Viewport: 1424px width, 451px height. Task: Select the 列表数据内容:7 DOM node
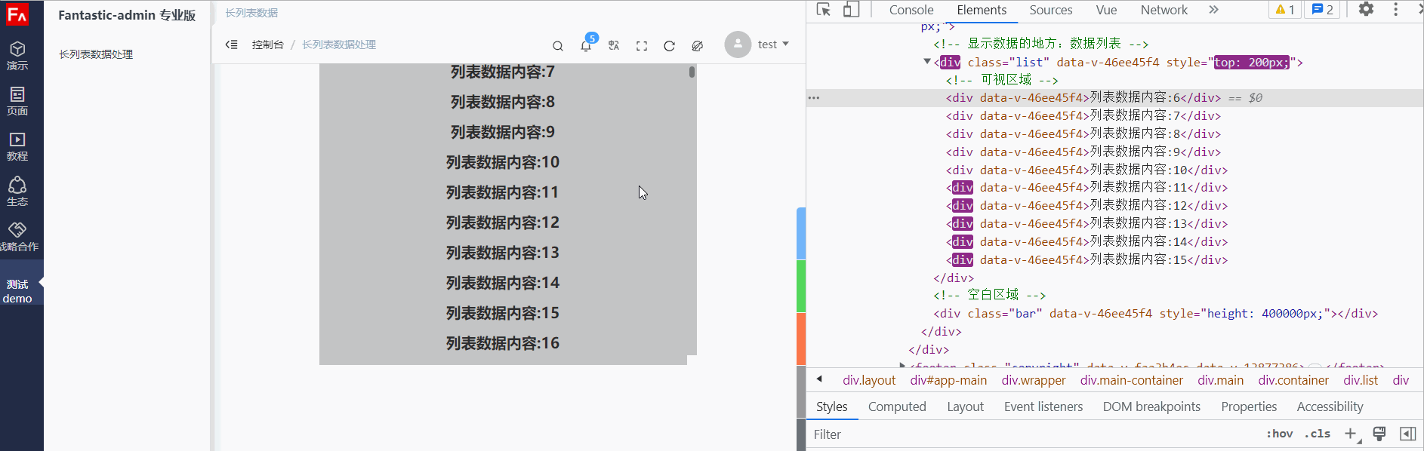coord(1083,116)
